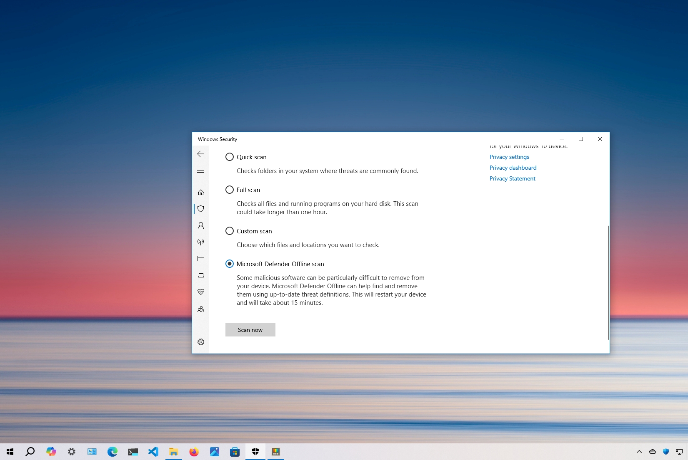The width and height of the screenshot is (688, 460).
Task: Click the Scan now button
Action: [x=250, y=330]
